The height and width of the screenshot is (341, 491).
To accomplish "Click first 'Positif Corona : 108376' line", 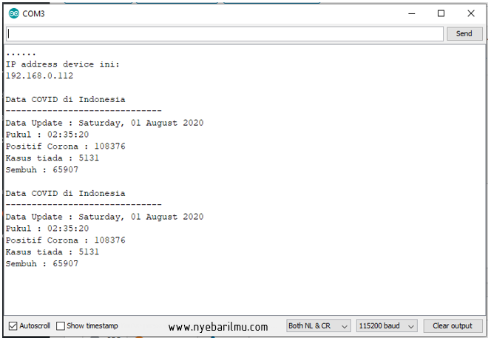I will (66, 146).
